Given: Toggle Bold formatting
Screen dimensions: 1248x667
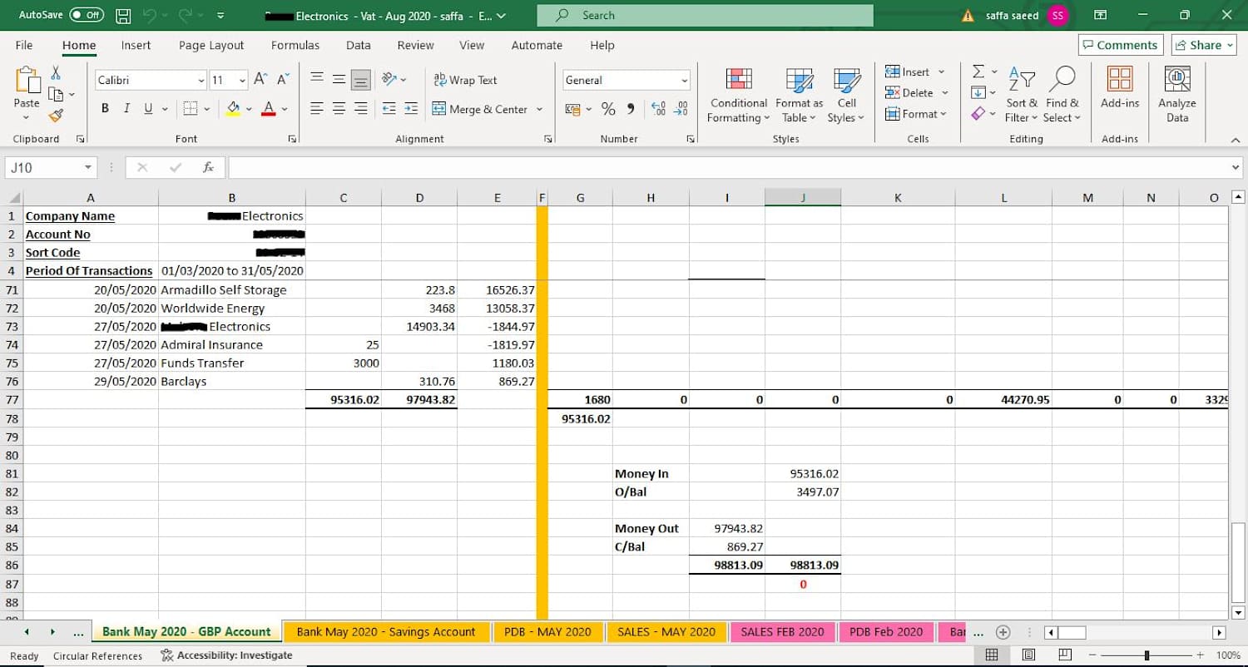Looking at the screenshot, I should pos(106,109).
